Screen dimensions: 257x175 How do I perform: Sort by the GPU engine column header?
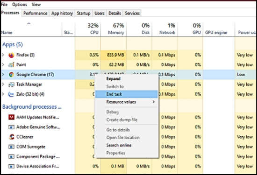click(219, 29)
